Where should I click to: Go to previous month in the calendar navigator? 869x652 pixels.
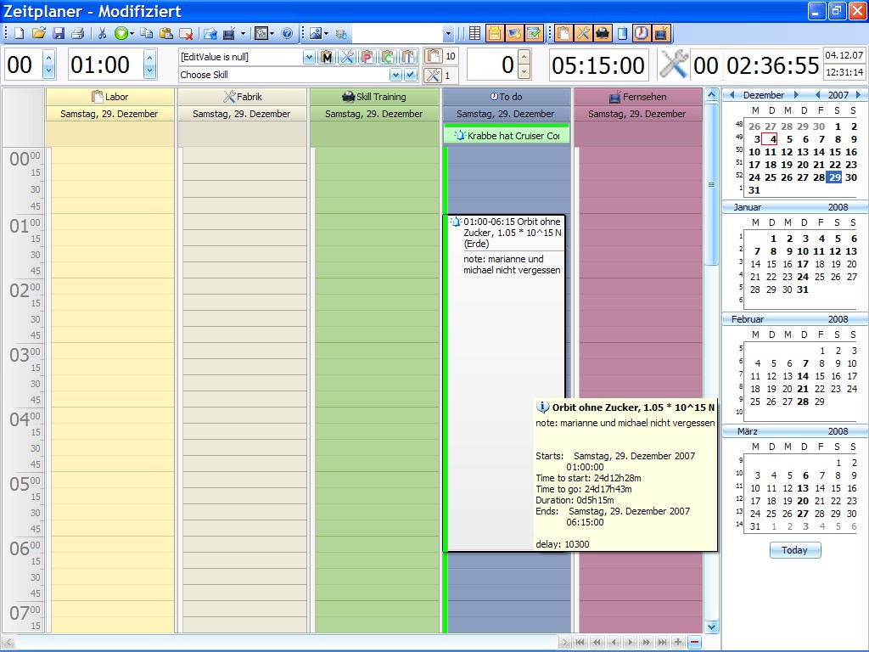click(732, 95)
